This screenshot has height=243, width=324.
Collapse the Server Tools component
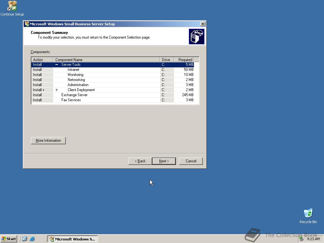click(57, 65)
